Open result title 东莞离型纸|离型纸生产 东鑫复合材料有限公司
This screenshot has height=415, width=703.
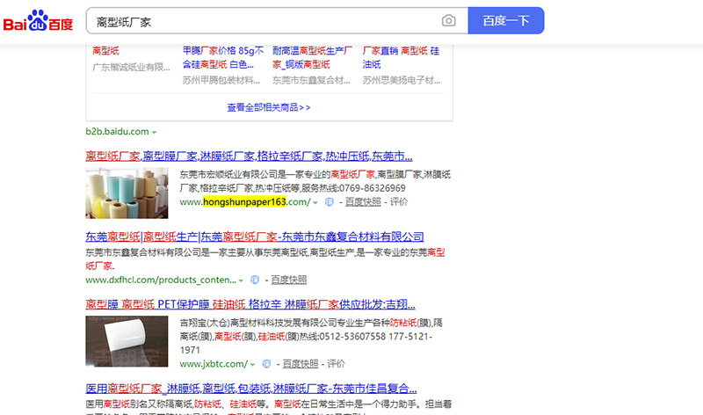point(255,237)
